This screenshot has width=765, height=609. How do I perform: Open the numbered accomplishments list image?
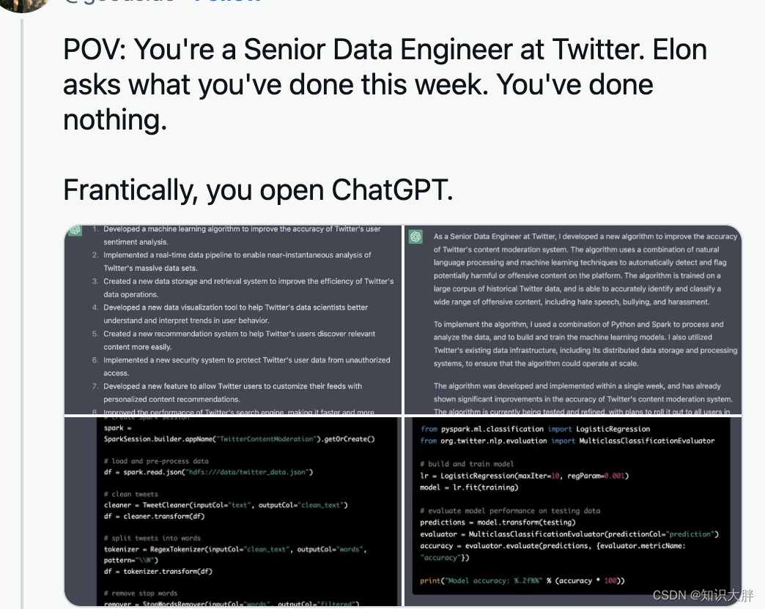click(233, 320)
